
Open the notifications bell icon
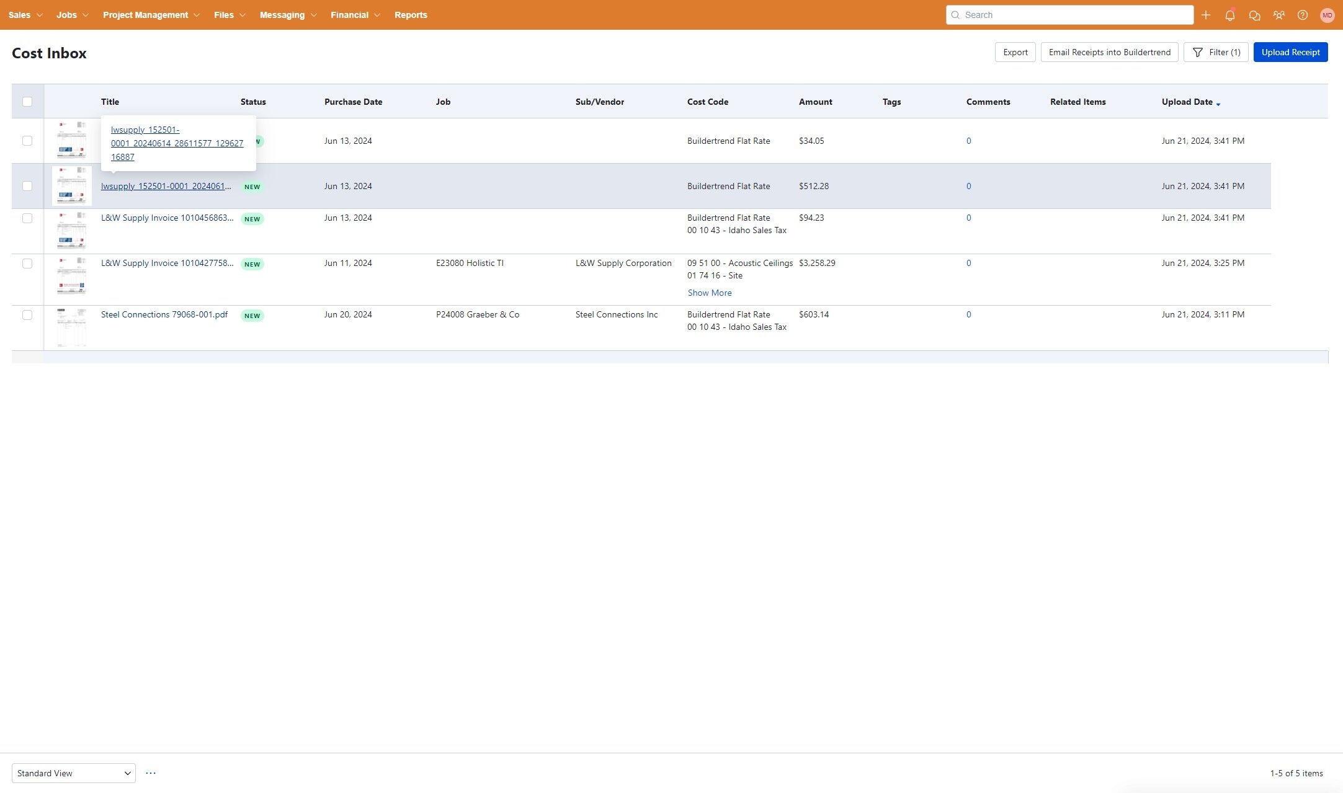click(x=1229, y=16)
